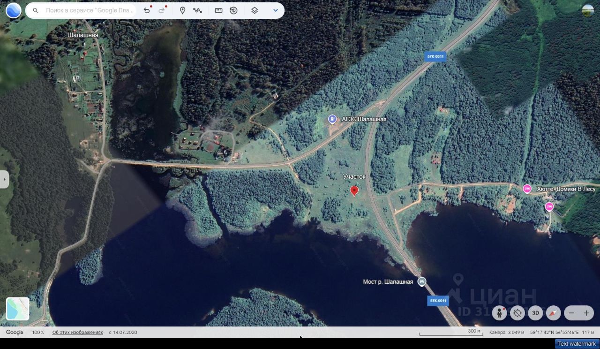
Task: Open the ruler measuring tool
Action: point(218,10)
